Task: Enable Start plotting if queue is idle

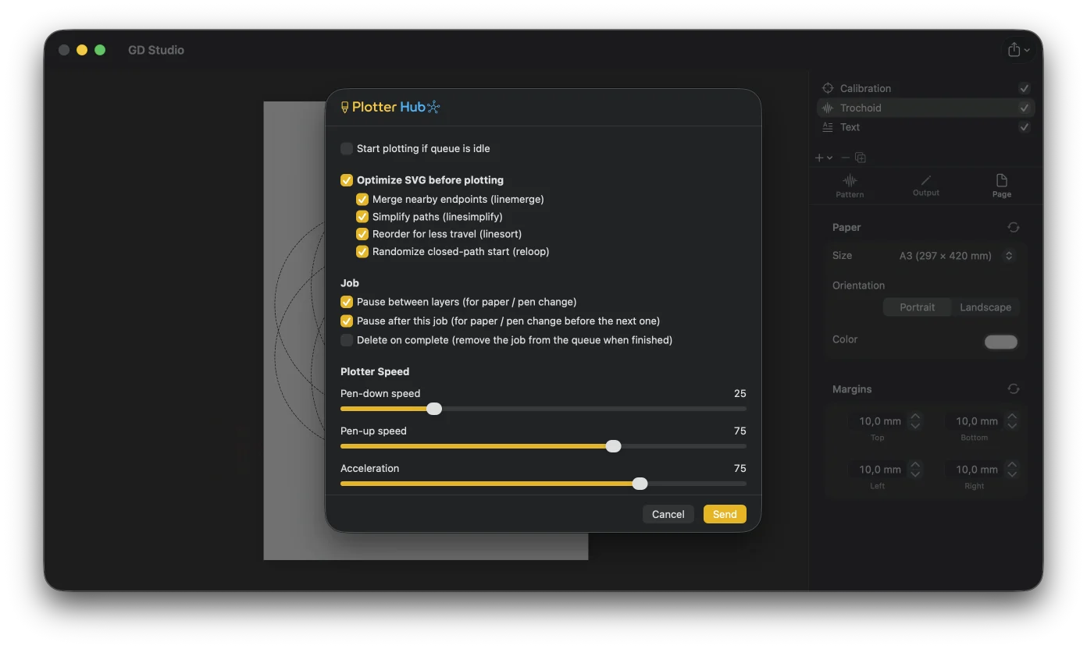Action: click(x=347, y=148)
